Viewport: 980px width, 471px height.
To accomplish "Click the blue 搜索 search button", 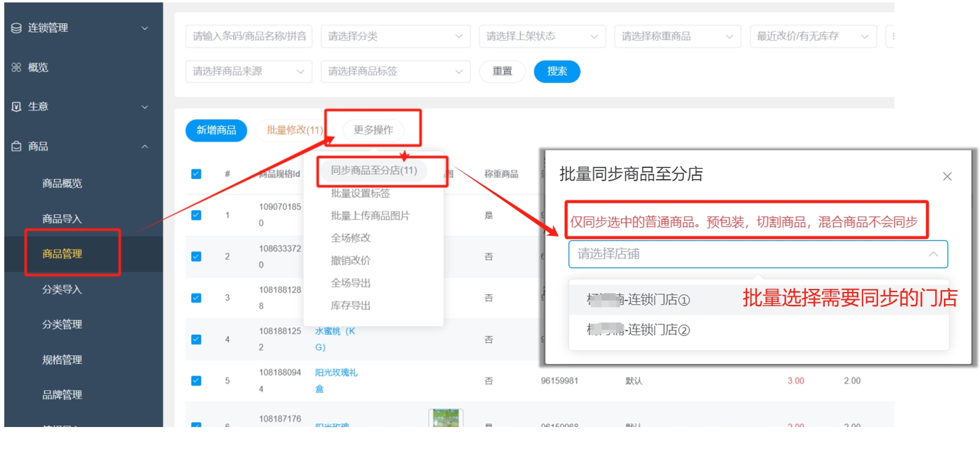I will [556, 71].
